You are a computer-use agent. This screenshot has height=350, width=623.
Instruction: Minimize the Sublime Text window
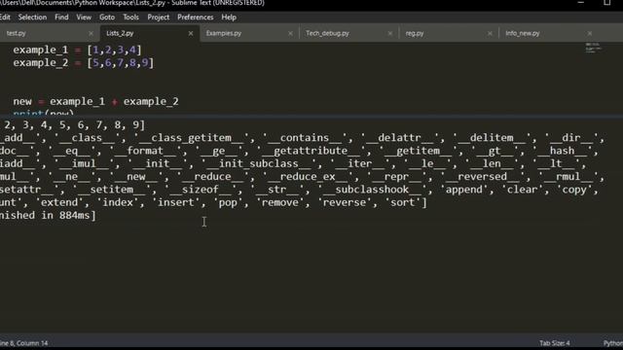pos(580,3)
